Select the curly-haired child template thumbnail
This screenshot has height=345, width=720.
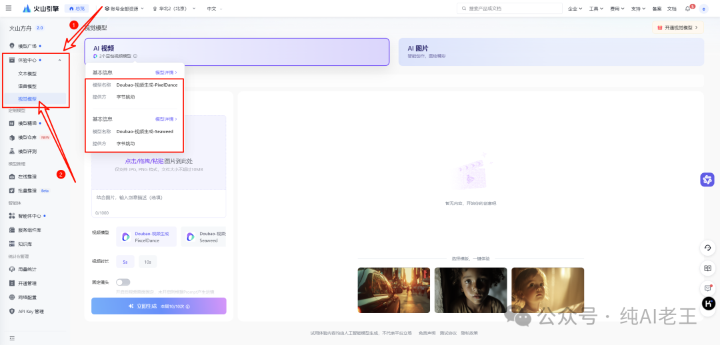click(x=471, y=290)
